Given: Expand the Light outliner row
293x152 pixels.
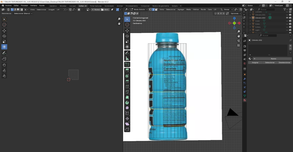Looking at the screenshot, I should pos(250,30).
